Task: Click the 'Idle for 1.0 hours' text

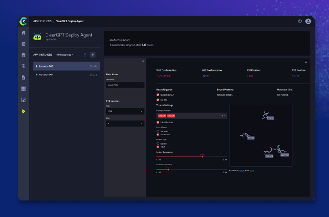Action: (x=119, y=40)
